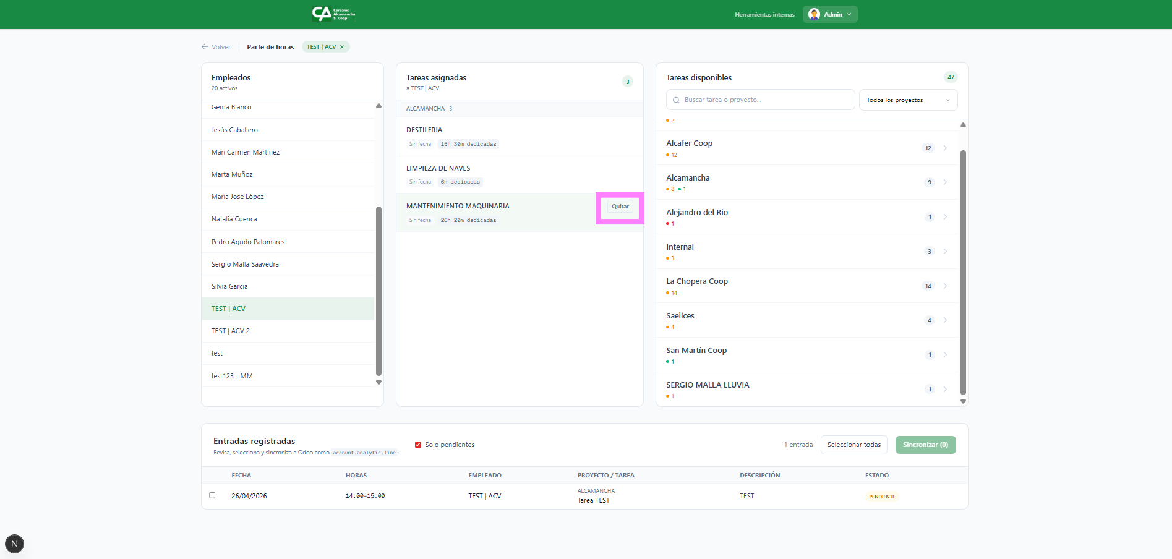Remove the TEST | ACV filter chip
The height and width of the screenshot is (559, 1172).
pos(342,47)
